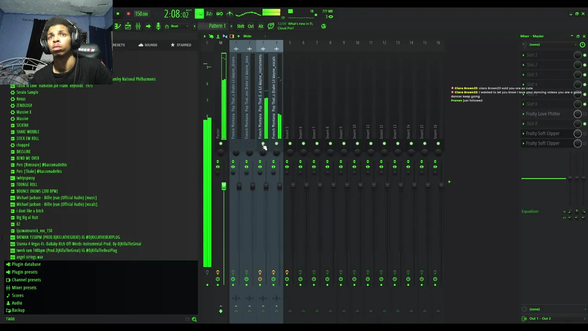Select Serato Sample in browser

[x=27, y=92]
